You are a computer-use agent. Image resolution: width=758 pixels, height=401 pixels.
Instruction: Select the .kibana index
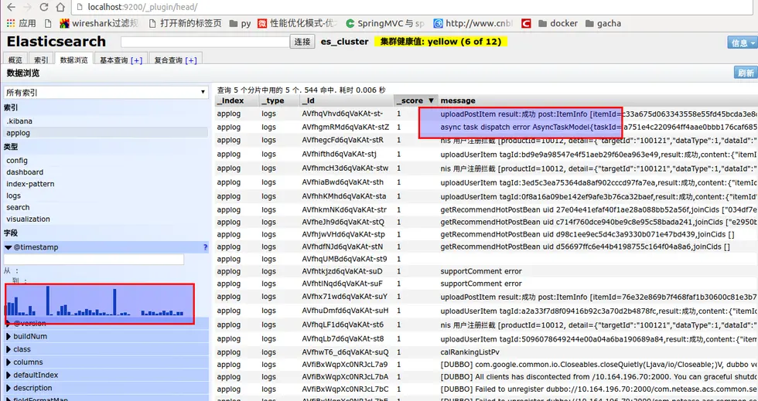click(x=106, y=121)
